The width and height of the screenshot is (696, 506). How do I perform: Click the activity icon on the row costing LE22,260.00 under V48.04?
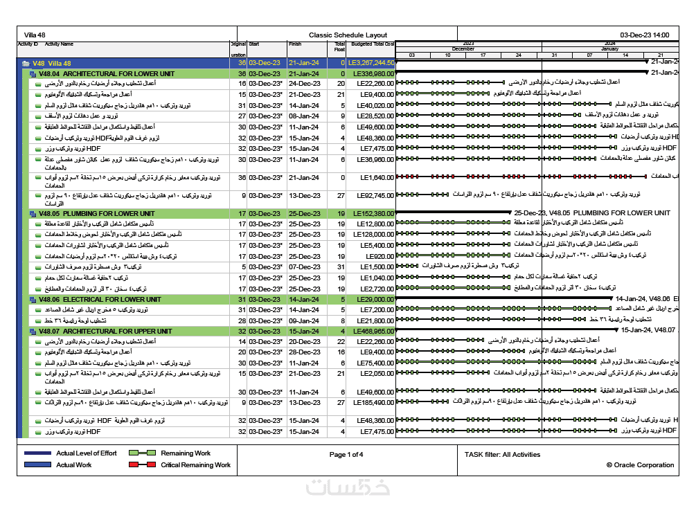39,84
